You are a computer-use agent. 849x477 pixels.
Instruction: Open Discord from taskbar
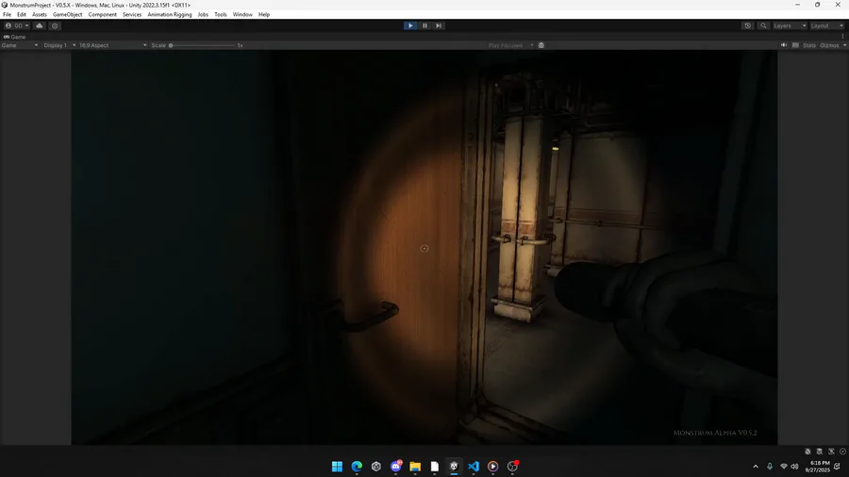(396, 467)
